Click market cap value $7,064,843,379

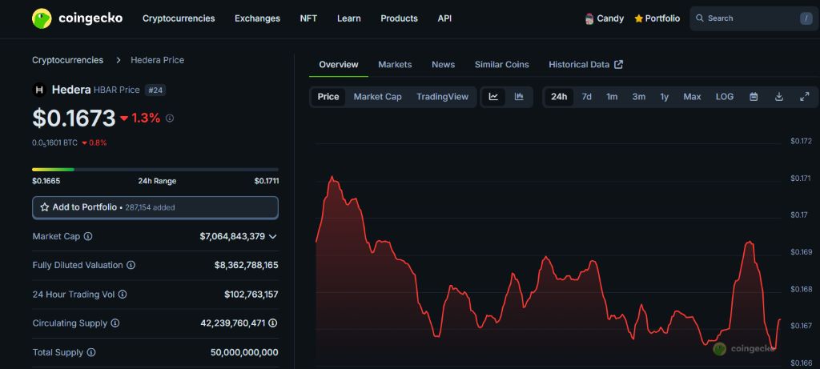(232, 236)
